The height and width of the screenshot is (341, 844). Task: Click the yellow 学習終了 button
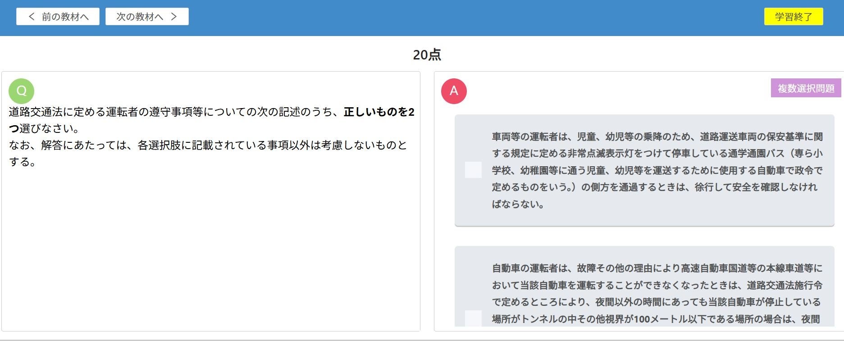794,17
